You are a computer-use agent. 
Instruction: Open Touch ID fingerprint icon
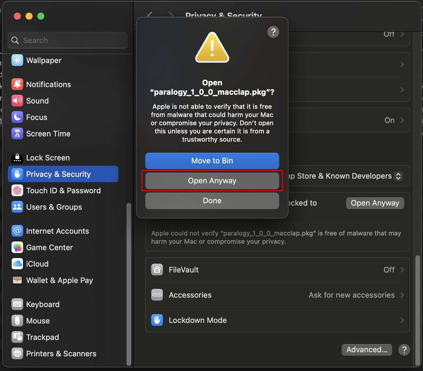(x=17, y=191)
